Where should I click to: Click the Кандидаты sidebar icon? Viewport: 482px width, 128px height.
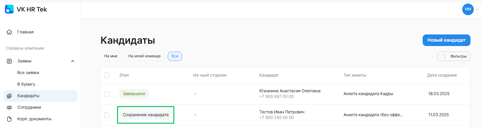9,96
